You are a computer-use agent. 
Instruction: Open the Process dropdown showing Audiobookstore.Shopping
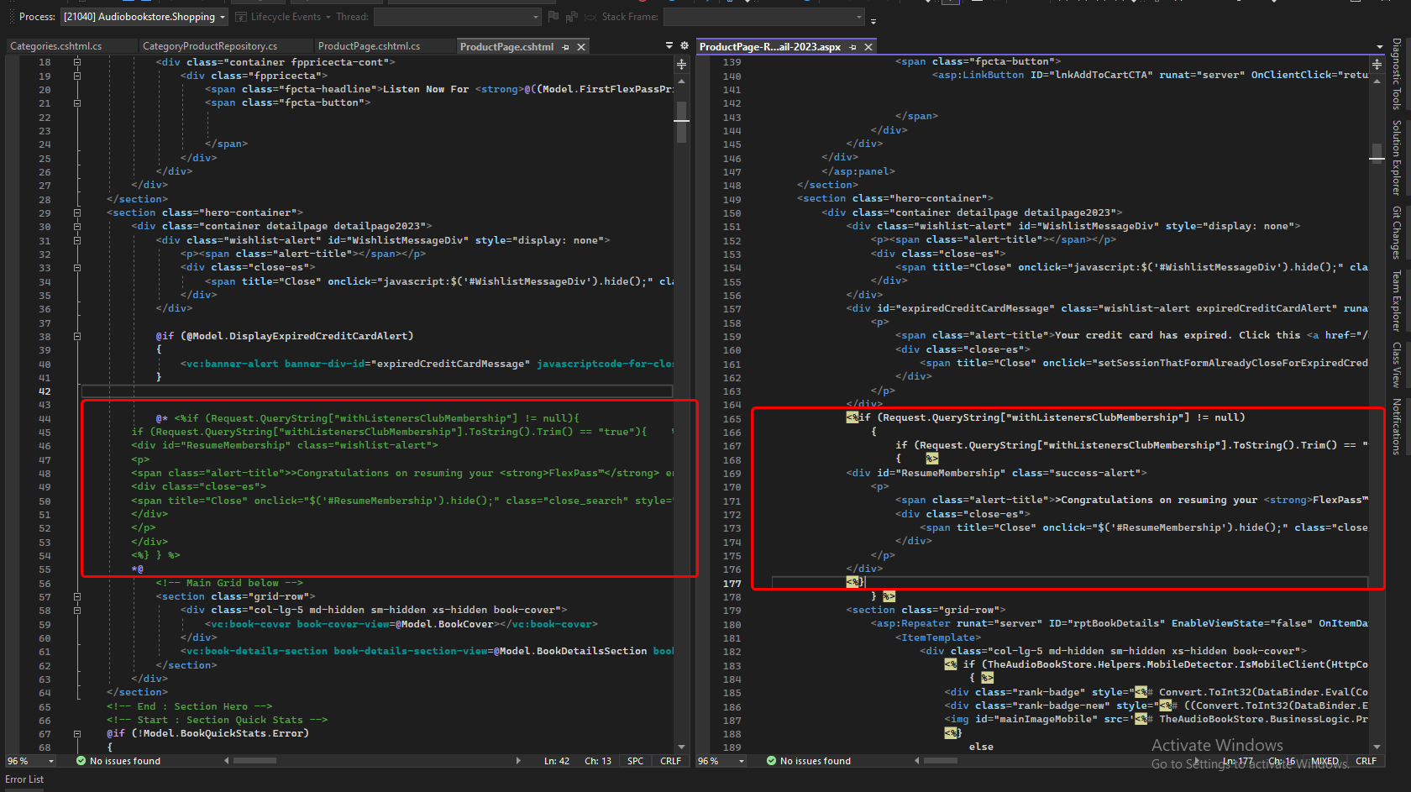(x=144, y=17)
